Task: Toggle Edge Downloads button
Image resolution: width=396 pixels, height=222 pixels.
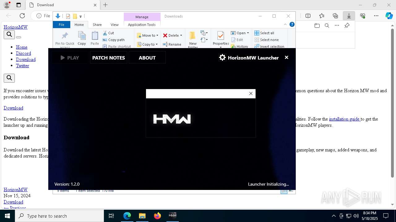Action: 349,16
